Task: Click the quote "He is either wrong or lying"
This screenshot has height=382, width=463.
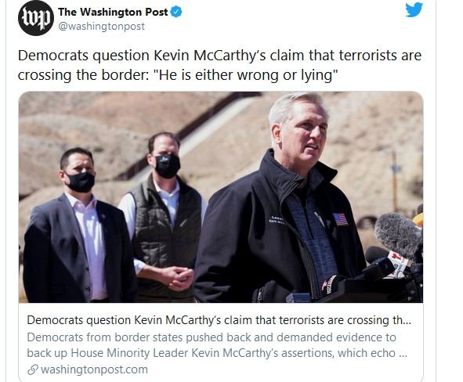Action: [246, 75]
